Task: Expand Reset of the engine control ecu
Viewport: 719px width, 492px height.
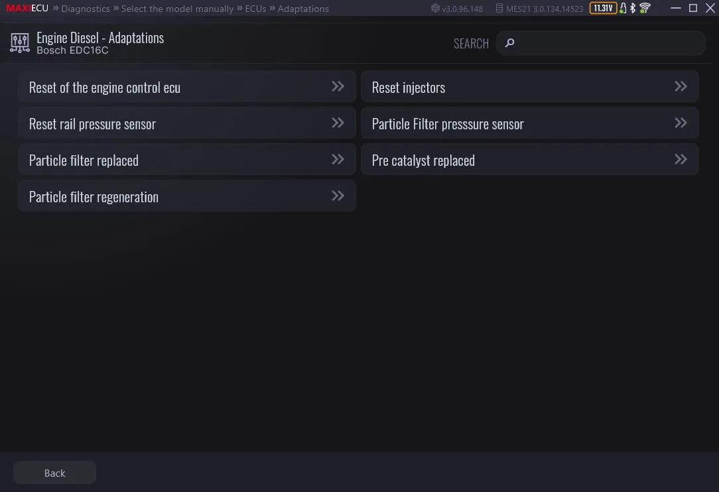Action: (186, 86)
